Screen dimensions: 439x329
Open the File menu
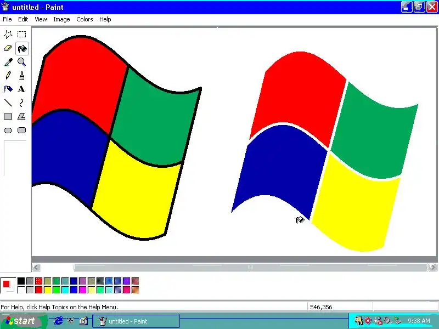[x=7, y=19]
